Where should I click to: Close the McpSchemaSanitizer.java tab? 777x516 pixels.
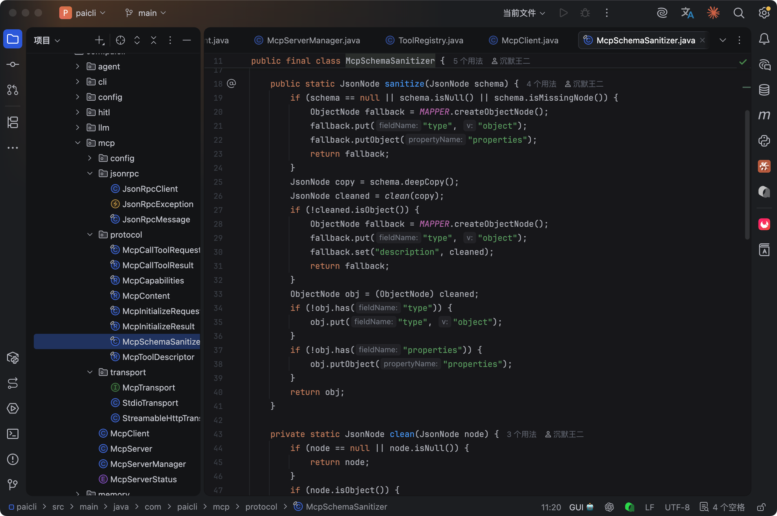tap(702, 40)
